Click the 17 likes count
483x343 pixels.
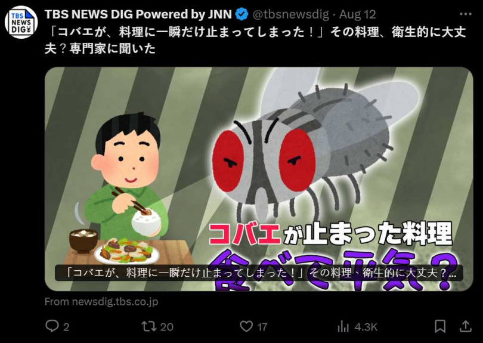262,327
